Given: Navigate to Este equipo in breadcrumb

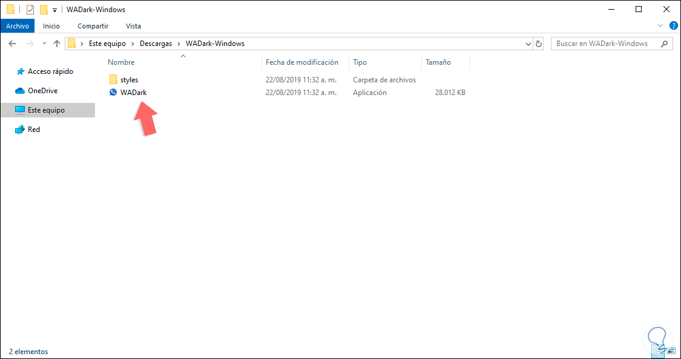Looking at the screenshot, I should pyautogui.click(x=107, y=44).
